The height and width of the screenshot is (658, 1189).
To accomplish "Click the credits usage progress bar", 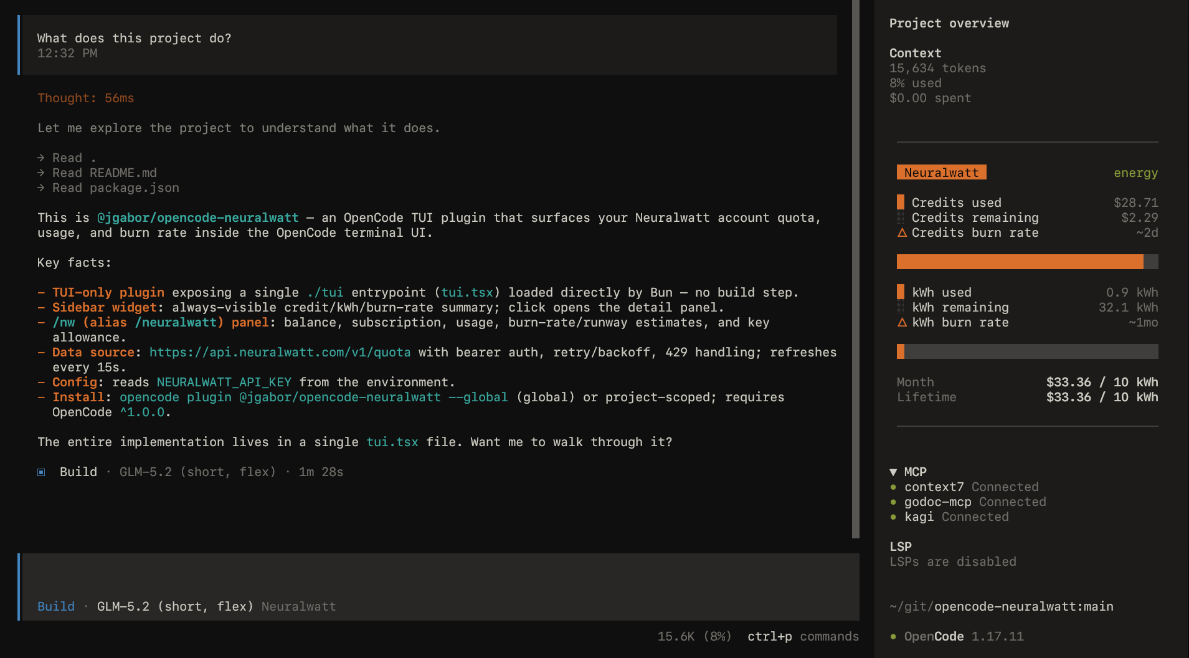I will (1027, 262).
